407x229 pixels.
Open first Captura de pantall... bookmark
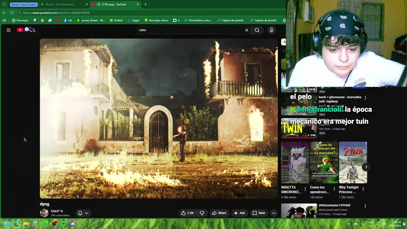pos(231,20)
